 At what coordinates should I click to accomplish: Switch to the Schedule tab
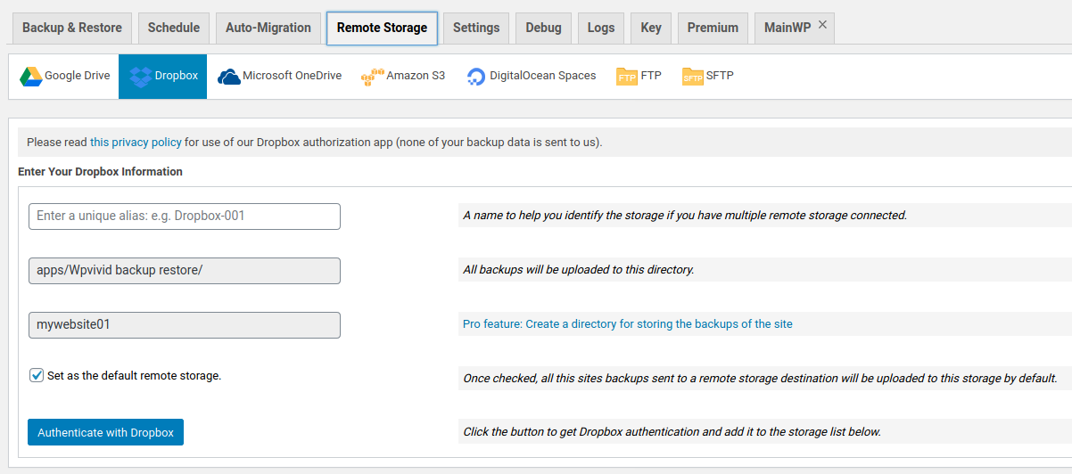click(174, 28)
